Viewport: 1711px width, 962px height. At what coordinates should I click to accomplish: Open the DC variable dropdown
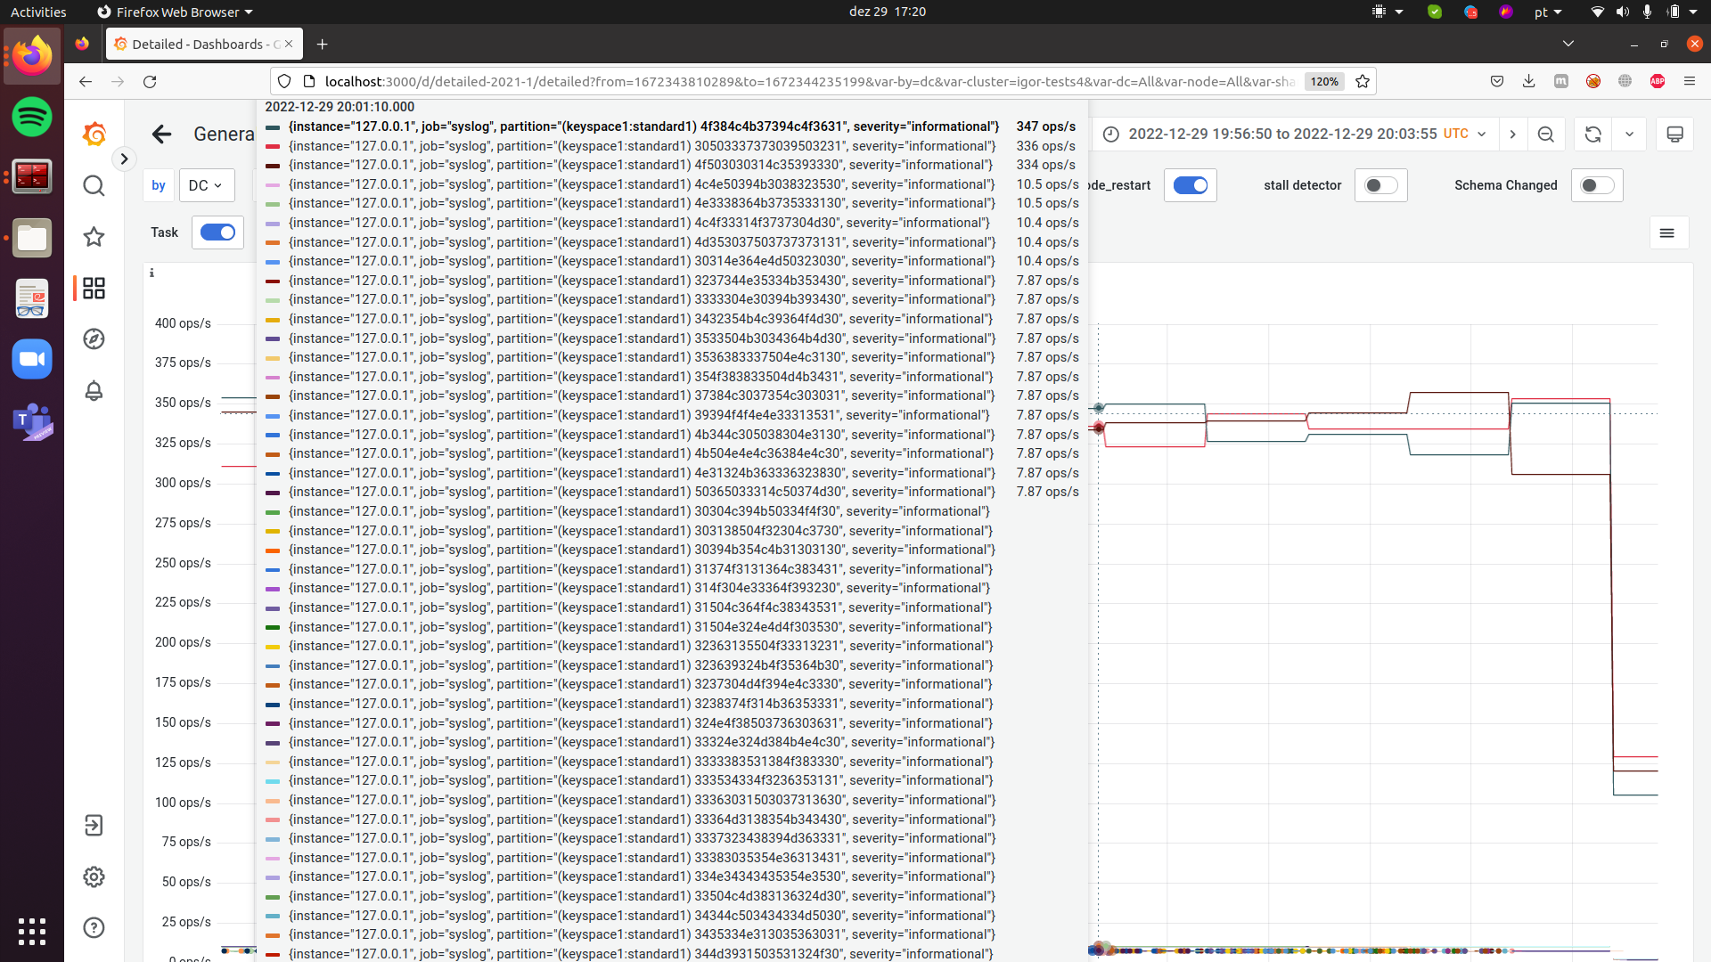(x=206, y=185)
